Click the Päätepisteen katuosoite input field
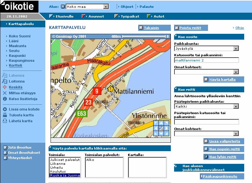The width and height of the screenshot is (252, 183). pyautogui.click(x=206, y=122)
